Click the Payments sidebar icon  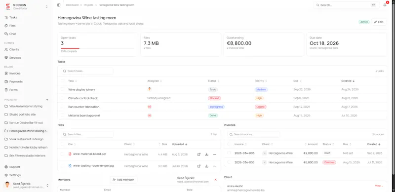click(x=6, y=81)
